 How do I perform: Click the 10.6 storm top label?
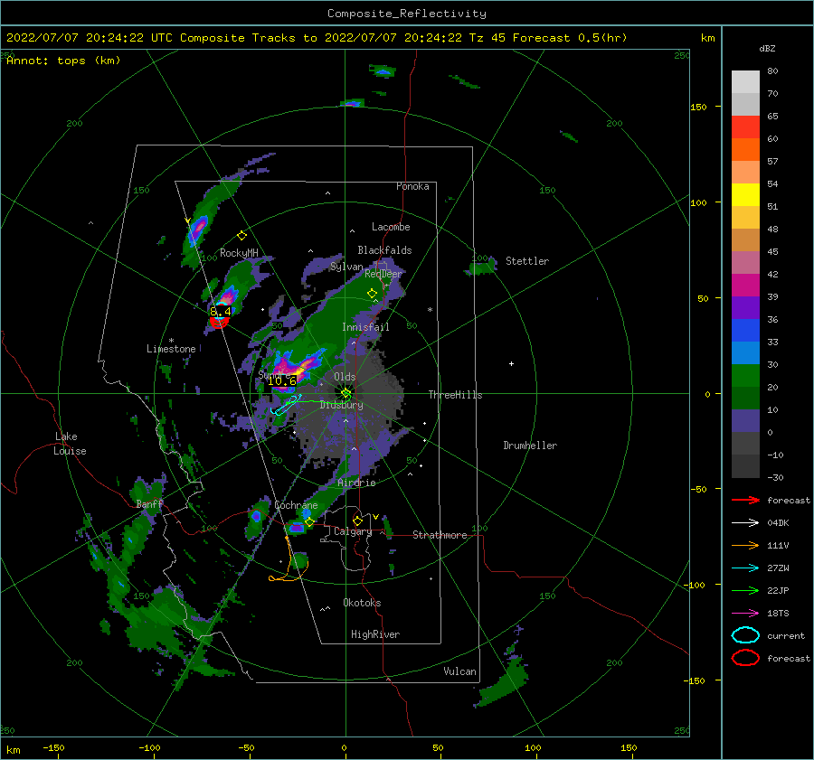tap(282, 380)
